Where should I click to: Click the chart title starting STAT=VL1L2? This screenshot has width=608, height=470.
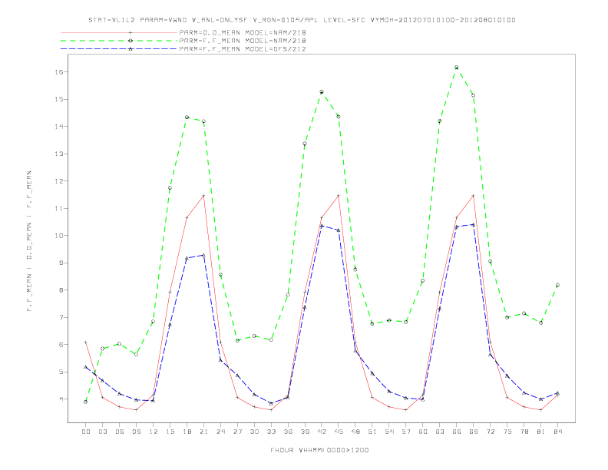click(x=302, y=20)
